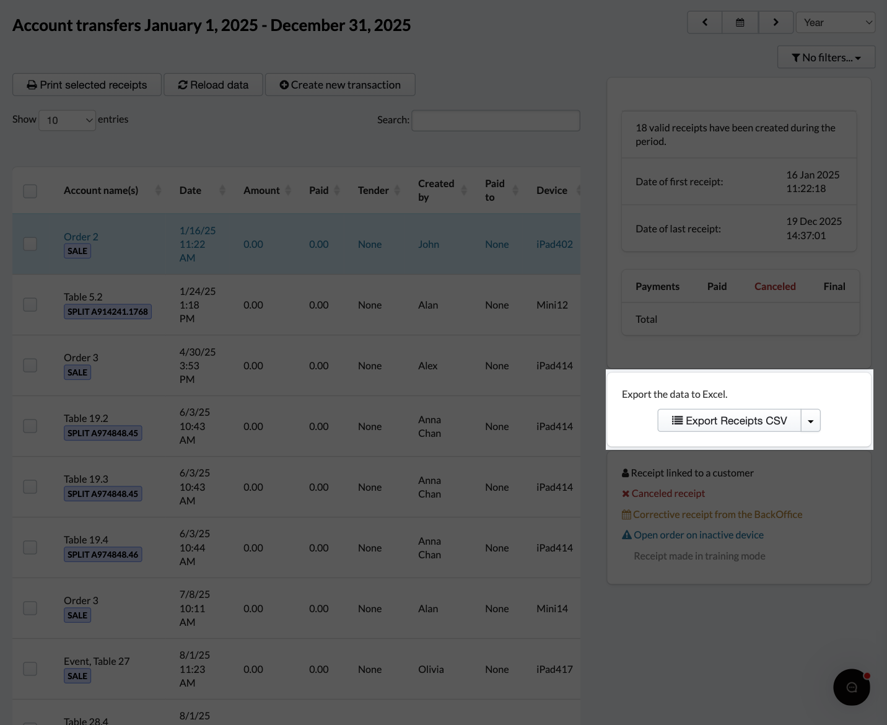Go to next year with right chevron
The width and height of the screenshot is (887, 725).
pos(776,22)
